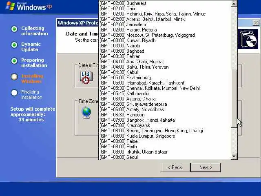Select (GMT+05:45) Kathmandu
Screen dimensions: 261x196
point(165,94)
